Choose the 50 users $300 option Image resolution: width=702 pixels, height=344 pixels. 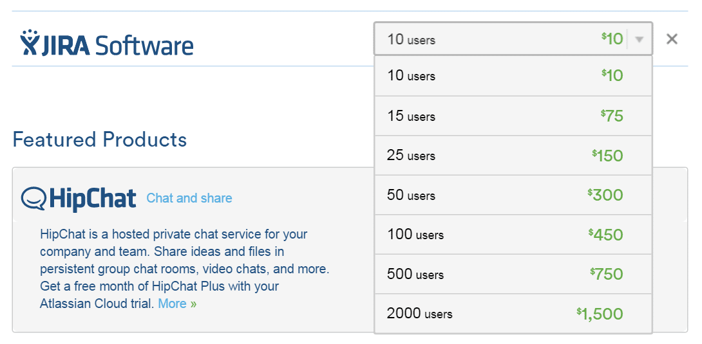point(513,195)
